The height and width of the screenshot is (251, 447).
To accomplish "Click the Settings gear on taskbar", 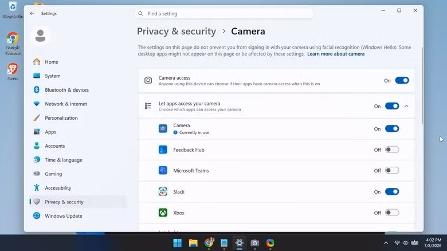I will (x=239, y=243).
